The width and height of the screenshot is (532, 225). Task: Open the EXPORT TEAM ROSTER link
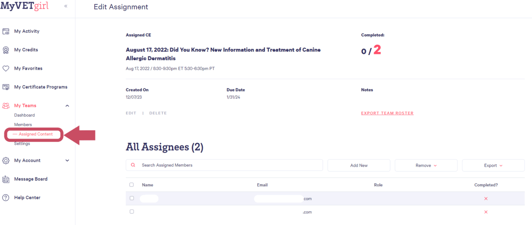(387, 113)
